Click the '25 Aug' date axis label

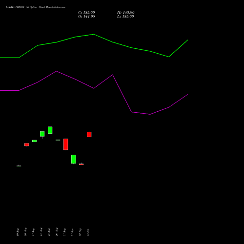click(49, 232)
